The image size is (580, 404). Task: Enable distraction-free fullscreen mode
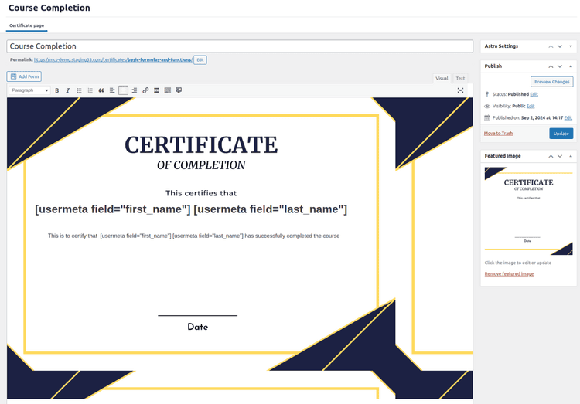coord(461,90)
